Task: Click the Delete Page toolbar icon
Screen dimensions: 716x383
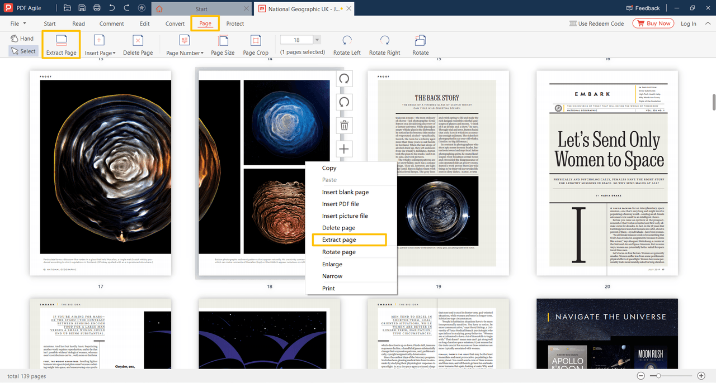Action: [x=138, y=45]
